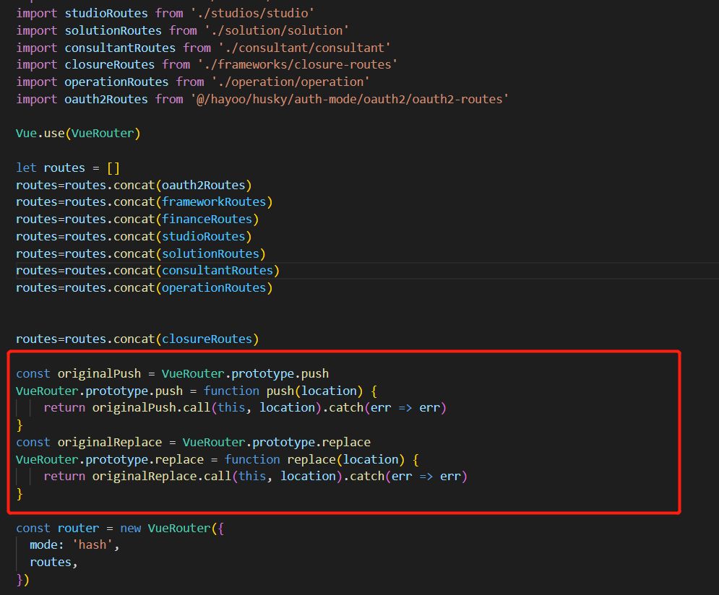Click the '@/hayoo/husky/auth-mode/oauth2/oauth2-routes' string
The width and height of the screenshot is (719, 595).
(x=350, y=100)
